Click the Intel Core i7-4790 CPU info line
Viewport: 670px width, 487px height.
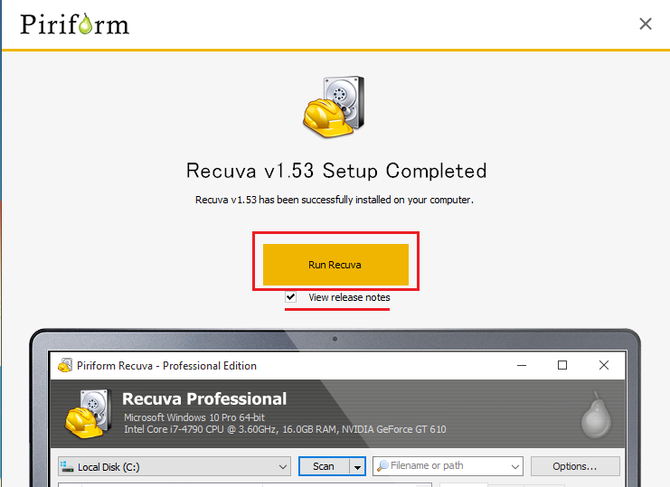tap(285, 429)
